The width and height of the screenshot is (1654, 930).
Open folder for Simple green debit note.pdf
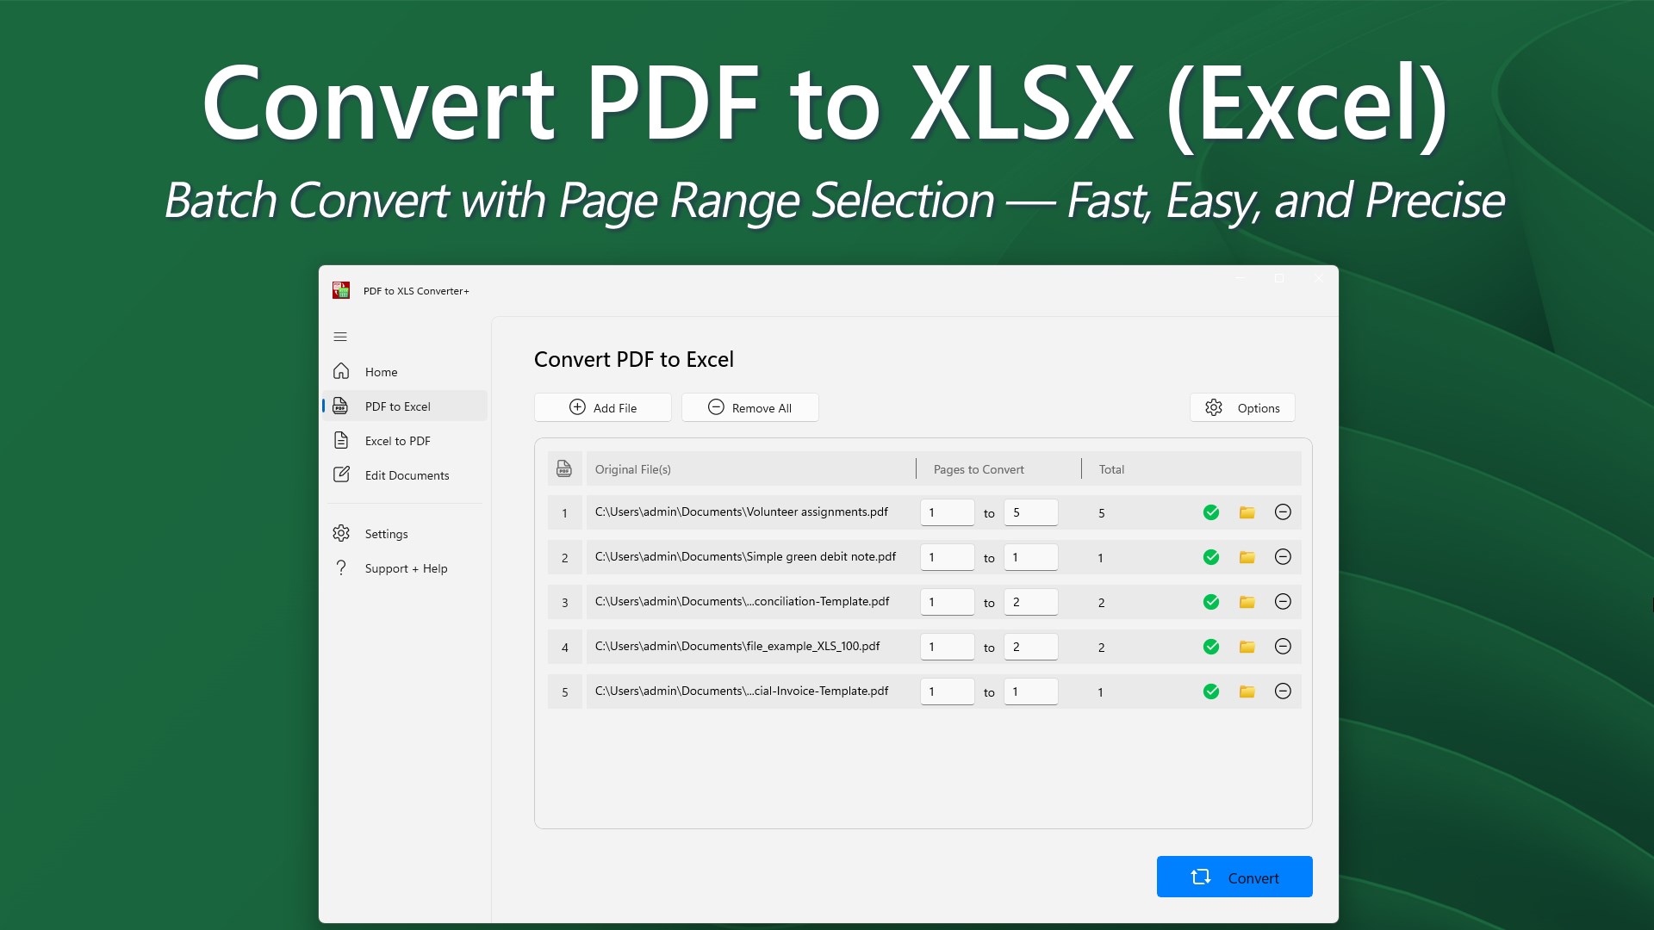(x=1247, y=557)
